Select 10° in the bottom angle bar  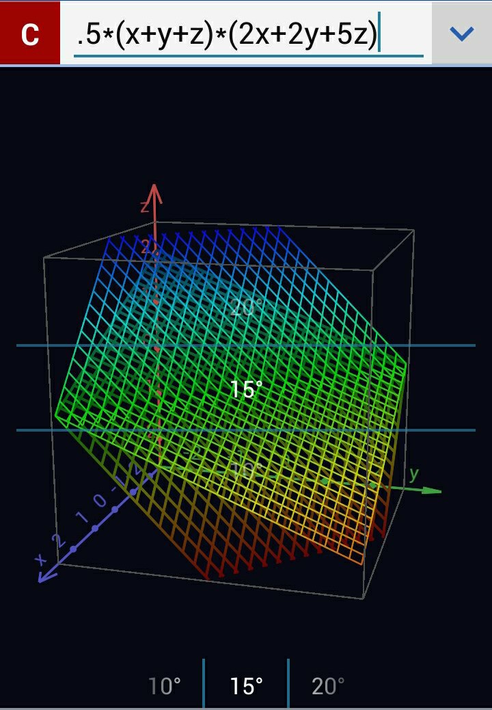coord(165,685)
